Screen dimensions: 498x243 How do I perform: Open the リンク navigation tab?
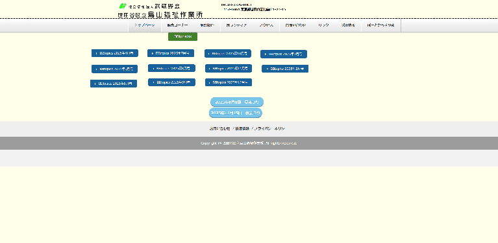click(323, 25)
